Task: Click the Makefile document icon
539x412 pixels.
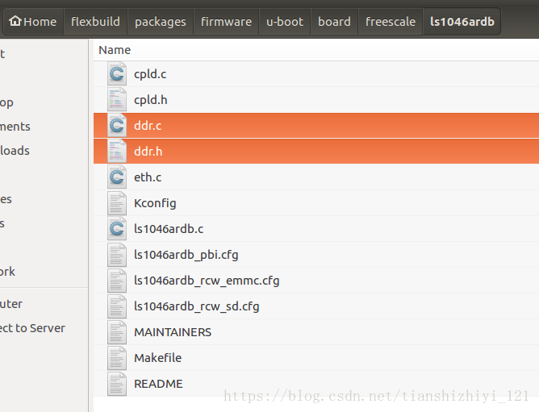Action: coord(117,358)
